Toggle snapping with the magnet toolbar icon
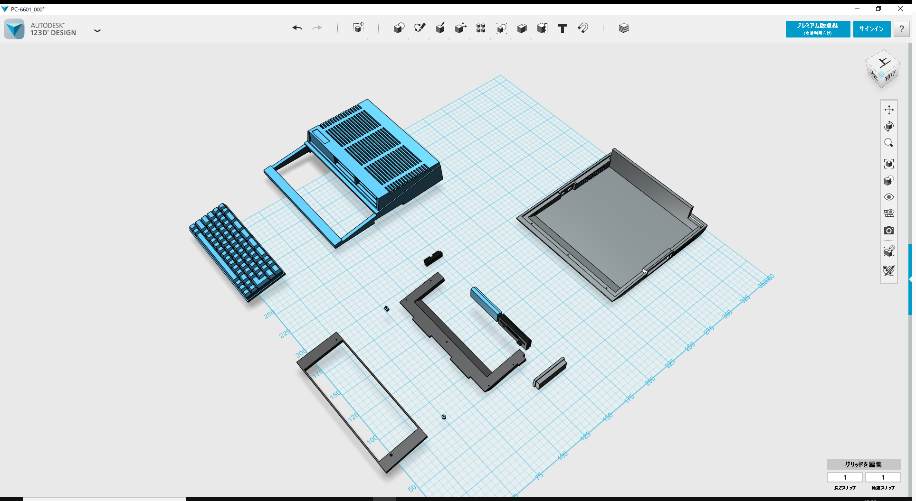 coord(583,28)
